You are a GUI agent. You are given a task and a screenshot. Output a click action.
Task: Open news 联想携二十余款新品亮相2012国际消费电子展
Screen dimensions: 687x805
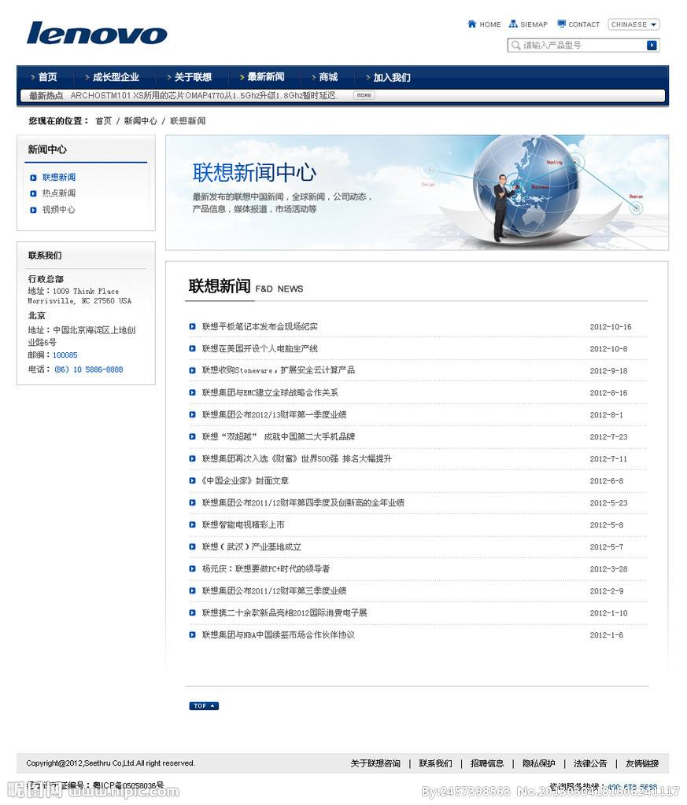coord(284,613)
